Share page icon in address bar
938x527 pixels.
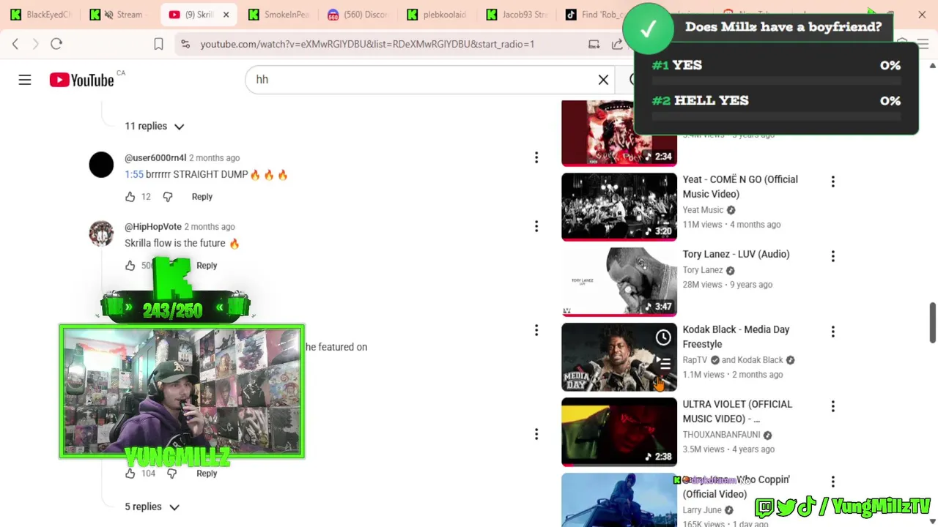pyautogui.click(x=617, y=44)
